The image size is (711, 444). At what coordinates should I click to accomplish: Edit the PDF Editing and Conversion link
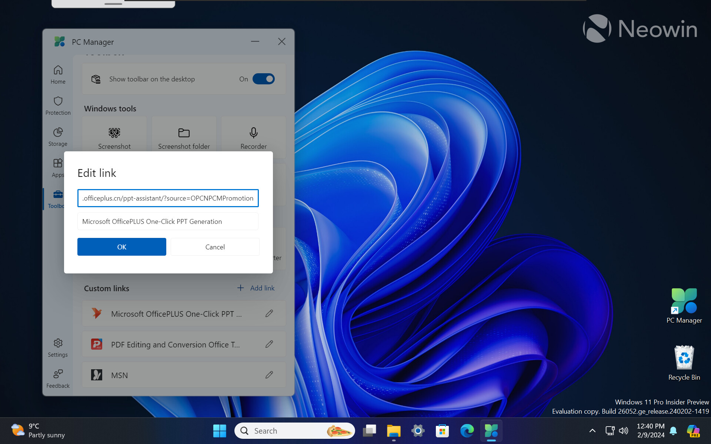pos(269,344)
